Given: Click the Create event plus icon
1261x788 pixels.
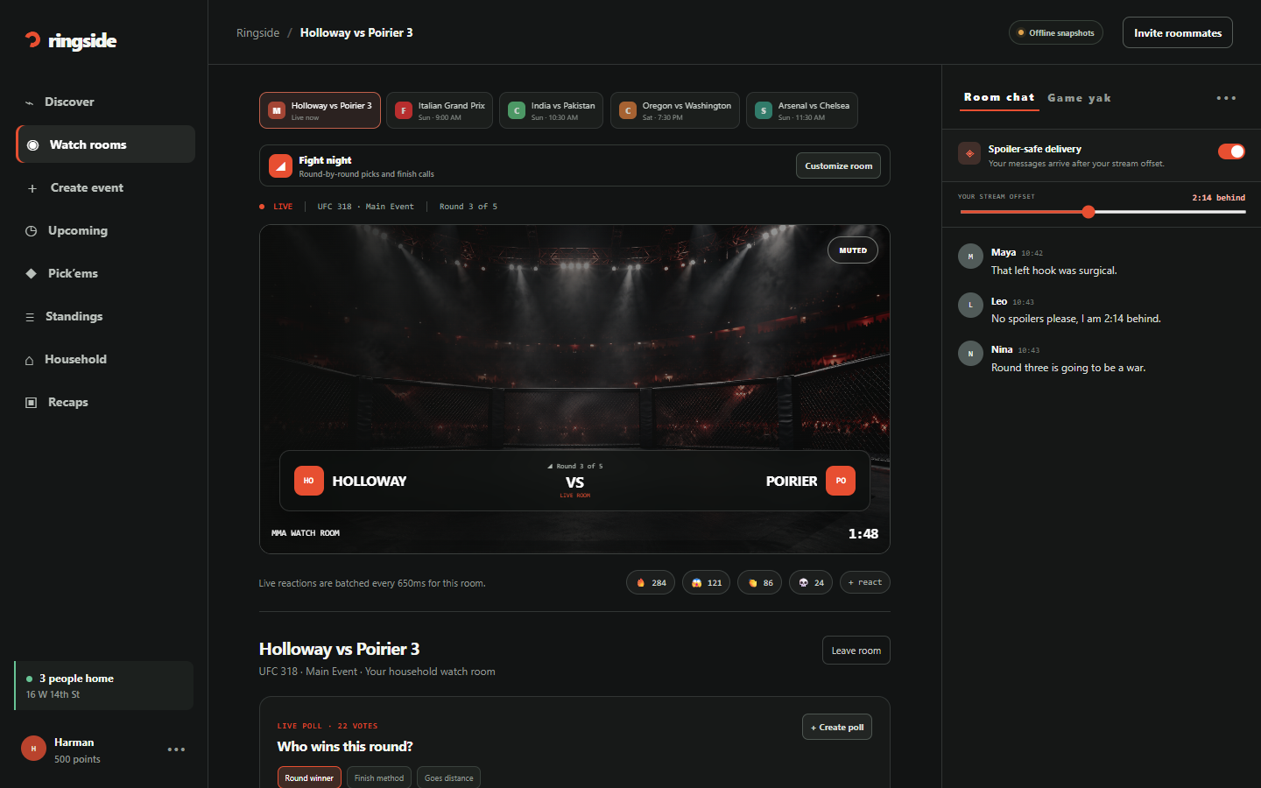Looking at the screenshot, I should tap(32, 188).
